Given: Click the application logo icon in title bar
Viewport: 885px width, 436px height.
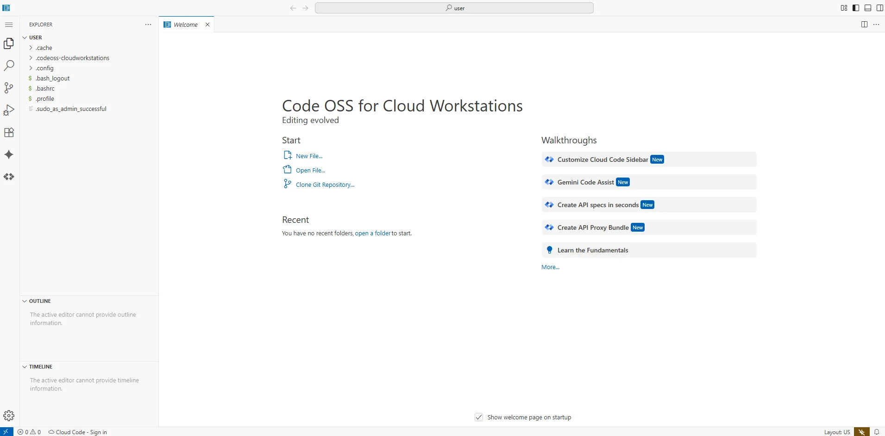Looking at the screenshot, I should (6, 8).
